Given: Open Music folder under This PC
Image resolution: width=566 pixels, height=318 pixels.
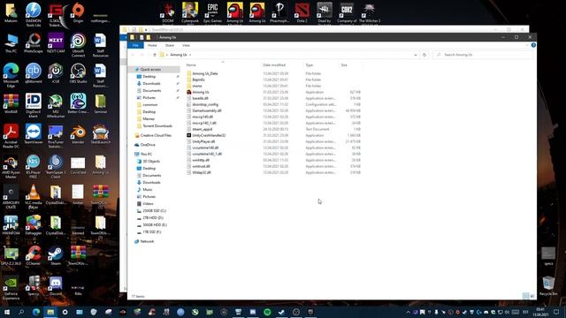Looking at the screenshot, I should coord(148,189).
